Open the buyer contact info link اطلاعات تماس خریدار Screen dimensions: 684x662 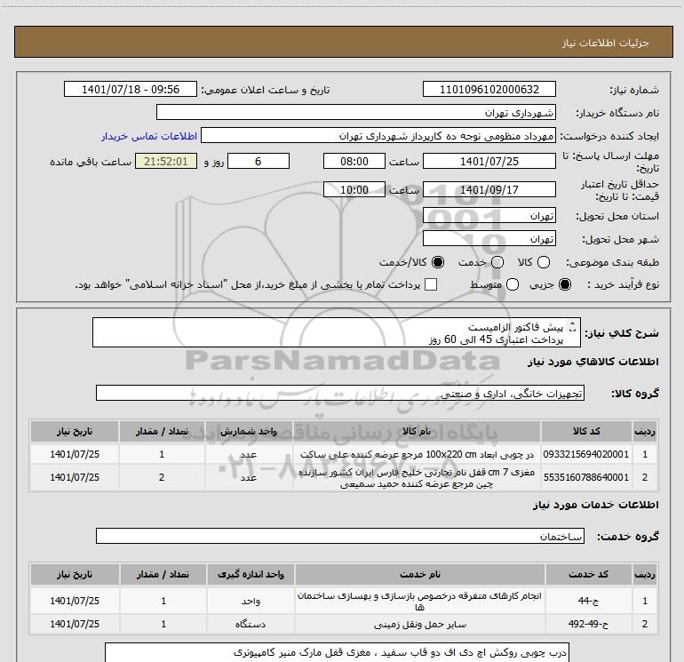[x=149, y=136]
